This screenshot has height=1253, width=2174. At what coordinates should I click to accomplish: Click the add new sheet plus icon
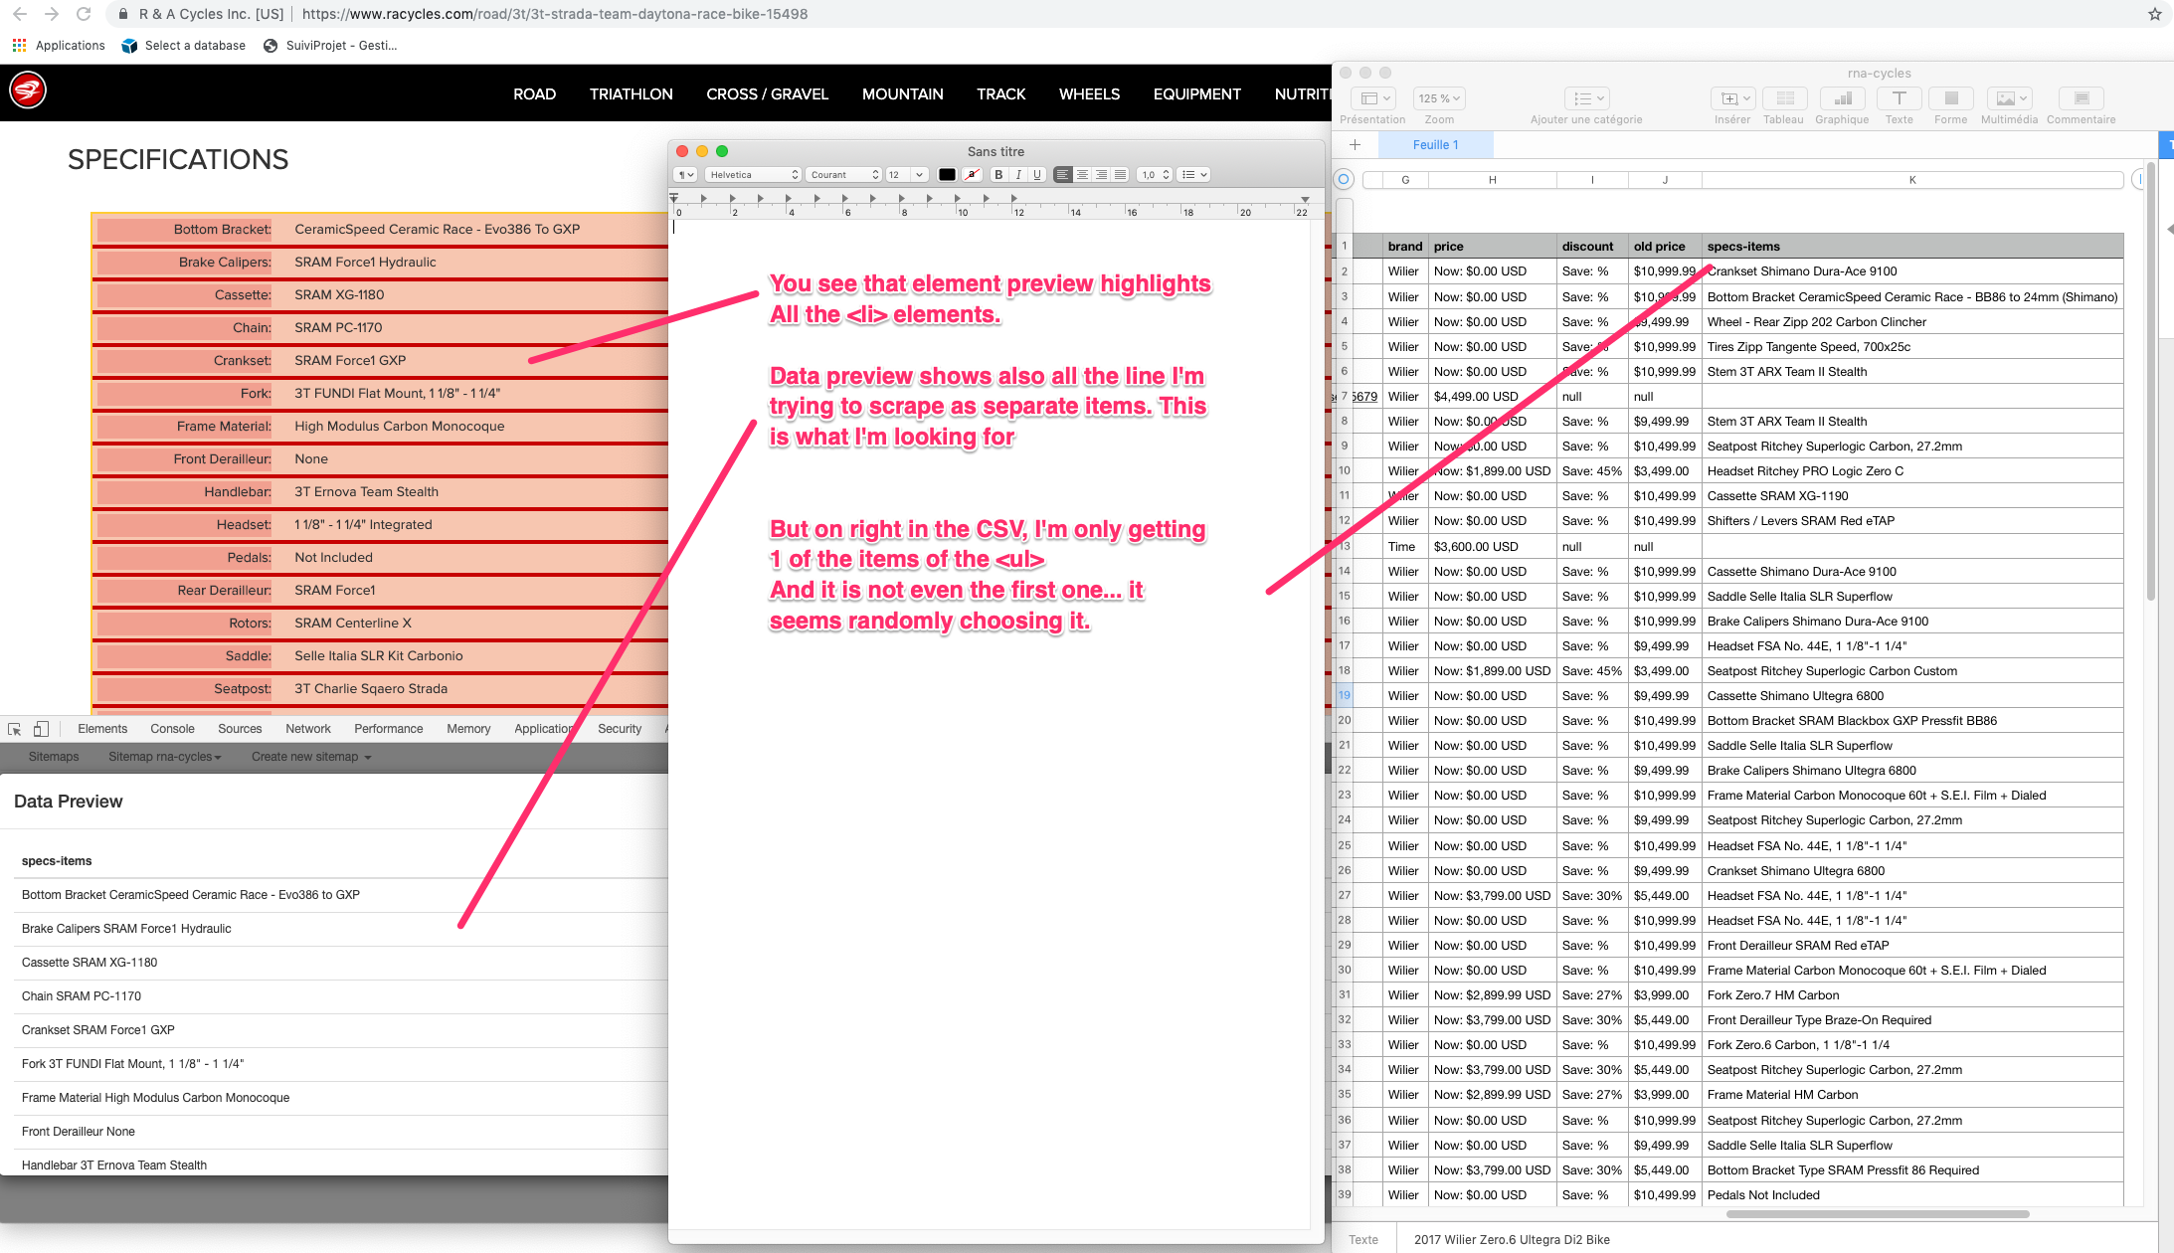click(x=1355, y=145)
